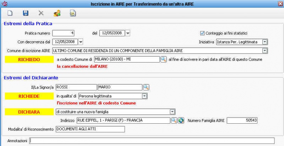Screen dimensions: 284x146
Task: Click the Delete X toolbar icon
Action: tap(41, 13)
